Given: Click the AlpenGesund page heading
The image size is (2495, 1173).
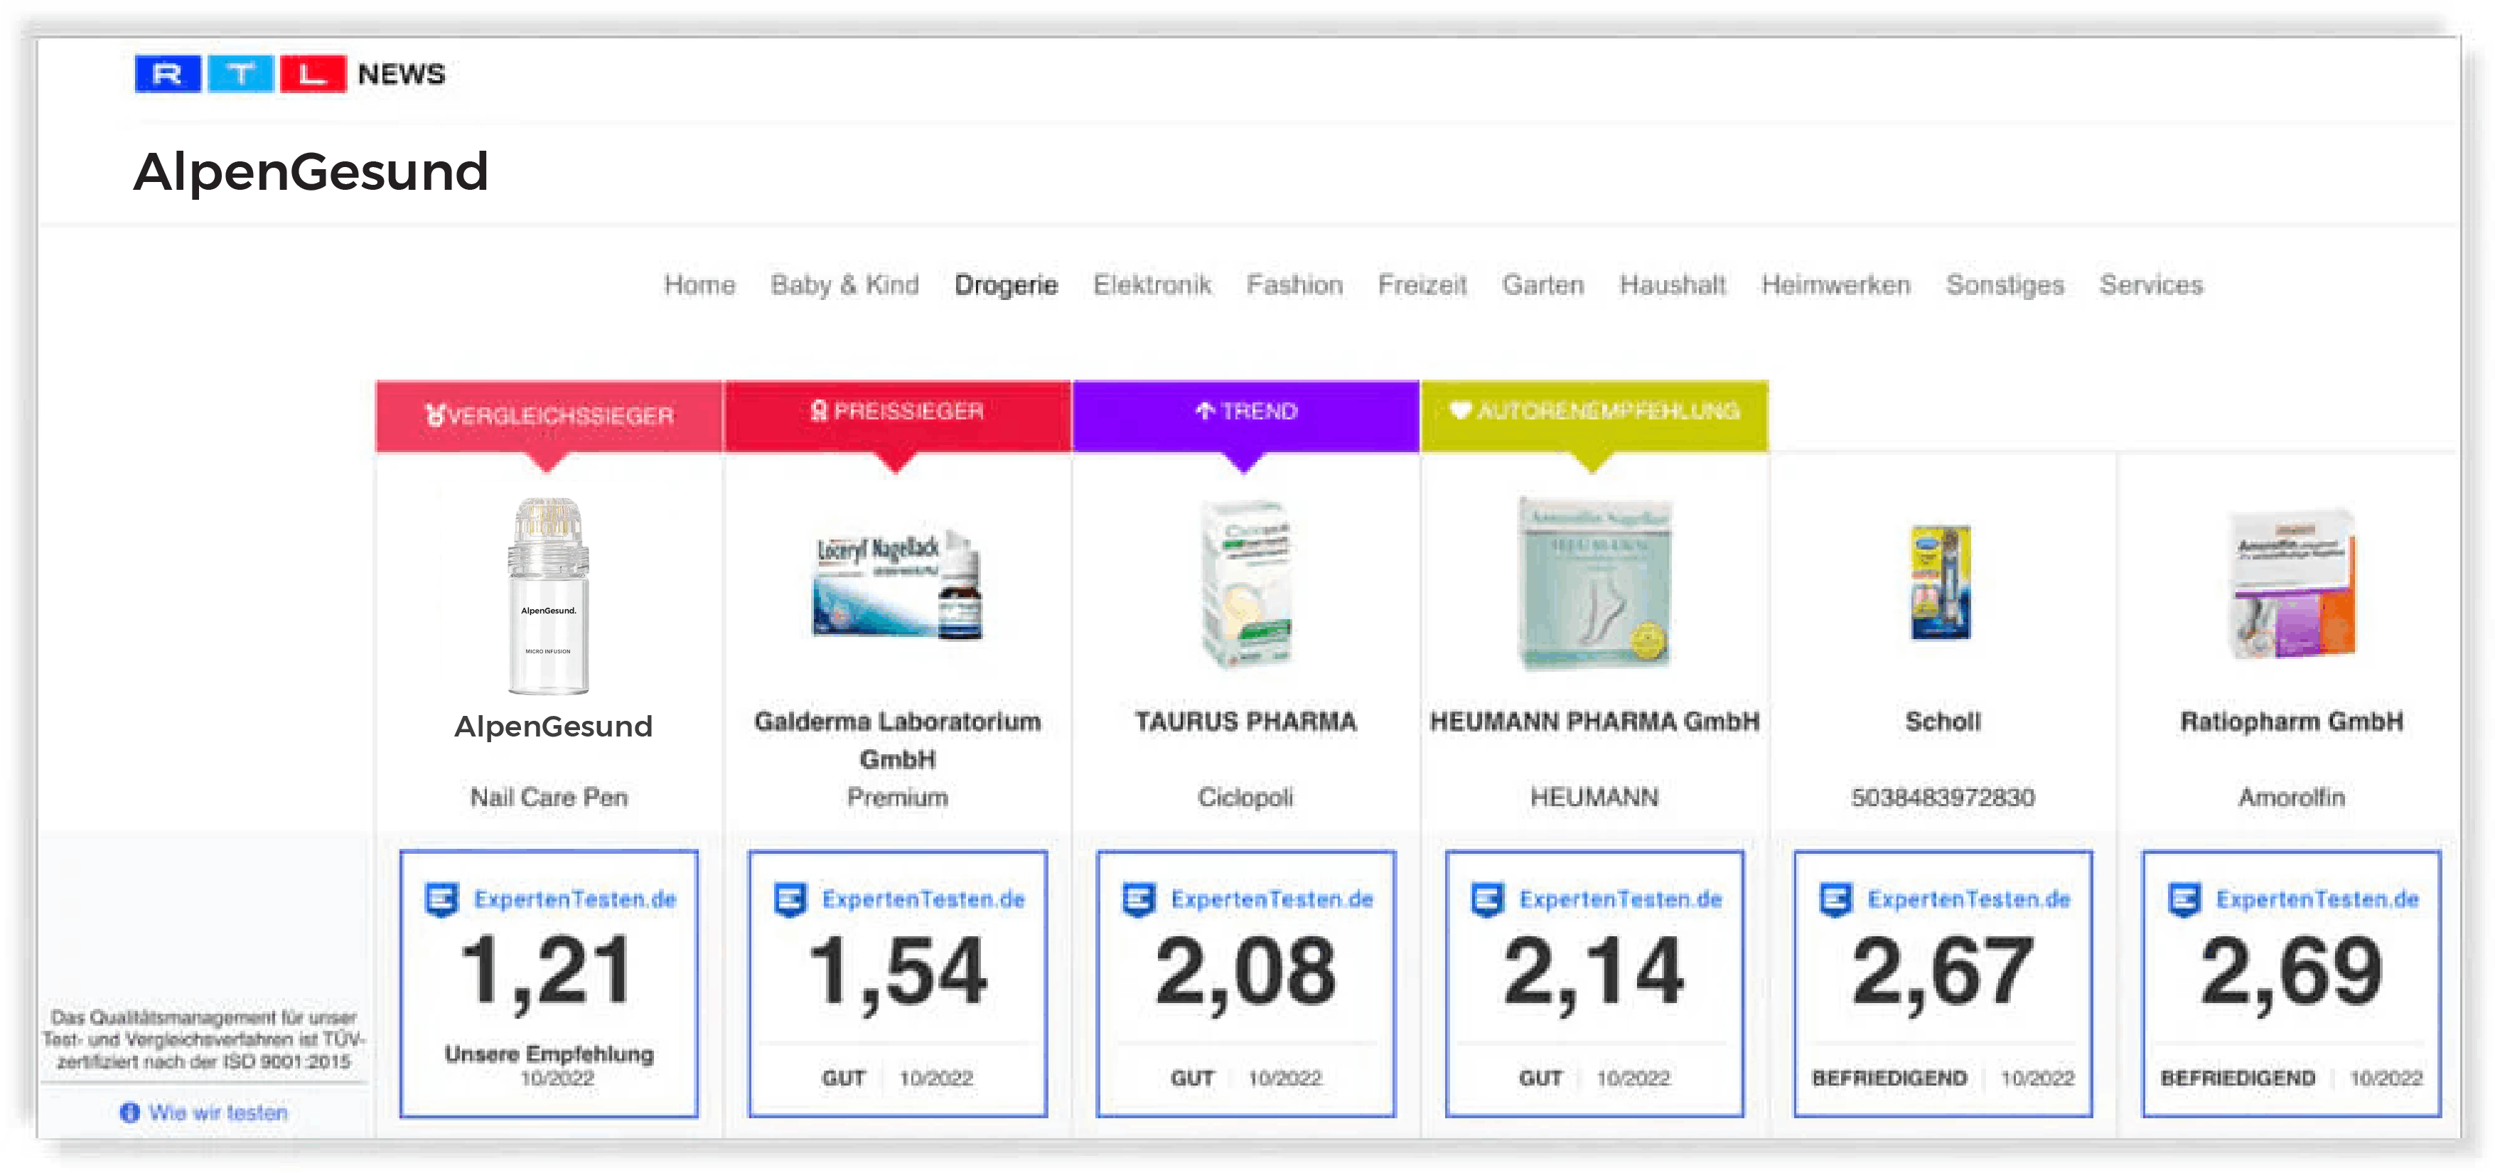Looking at the screenshot, I should (x=311, y=171).
